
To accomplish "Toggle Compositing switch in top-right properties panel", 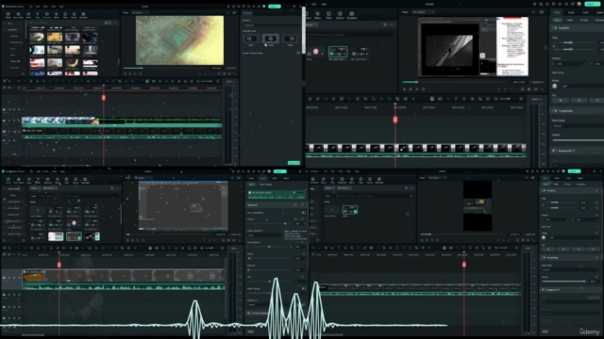I will tap(555, 111).
